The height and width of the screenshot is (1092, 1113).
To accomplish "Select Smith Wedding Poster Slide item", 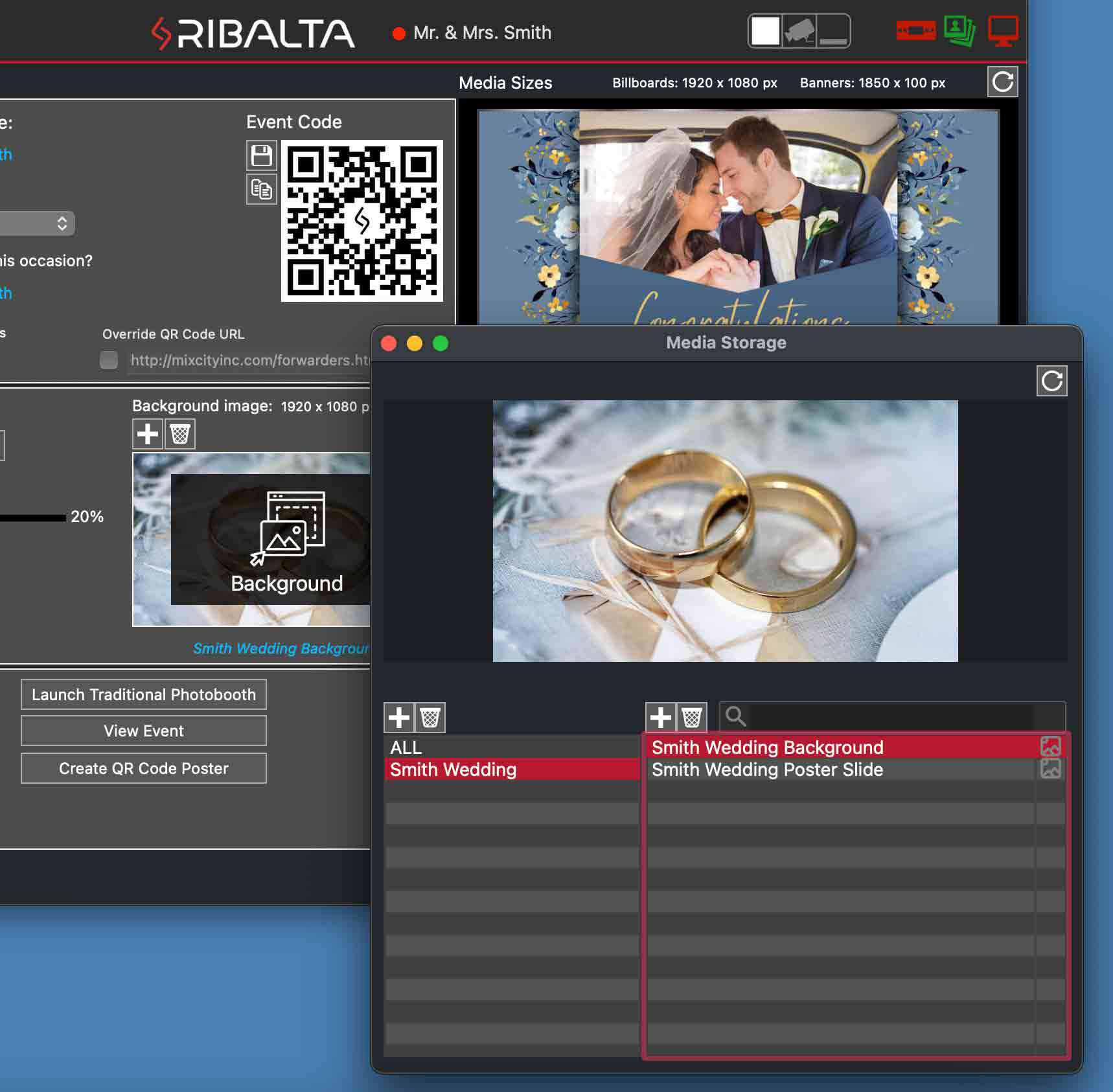I will 767,769.
